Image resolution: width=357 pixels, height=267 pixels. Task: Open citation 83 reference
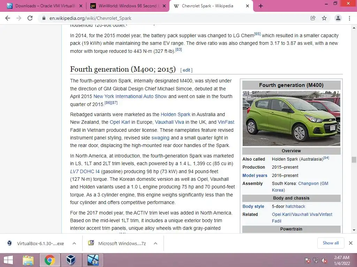(x=178, y=49)
